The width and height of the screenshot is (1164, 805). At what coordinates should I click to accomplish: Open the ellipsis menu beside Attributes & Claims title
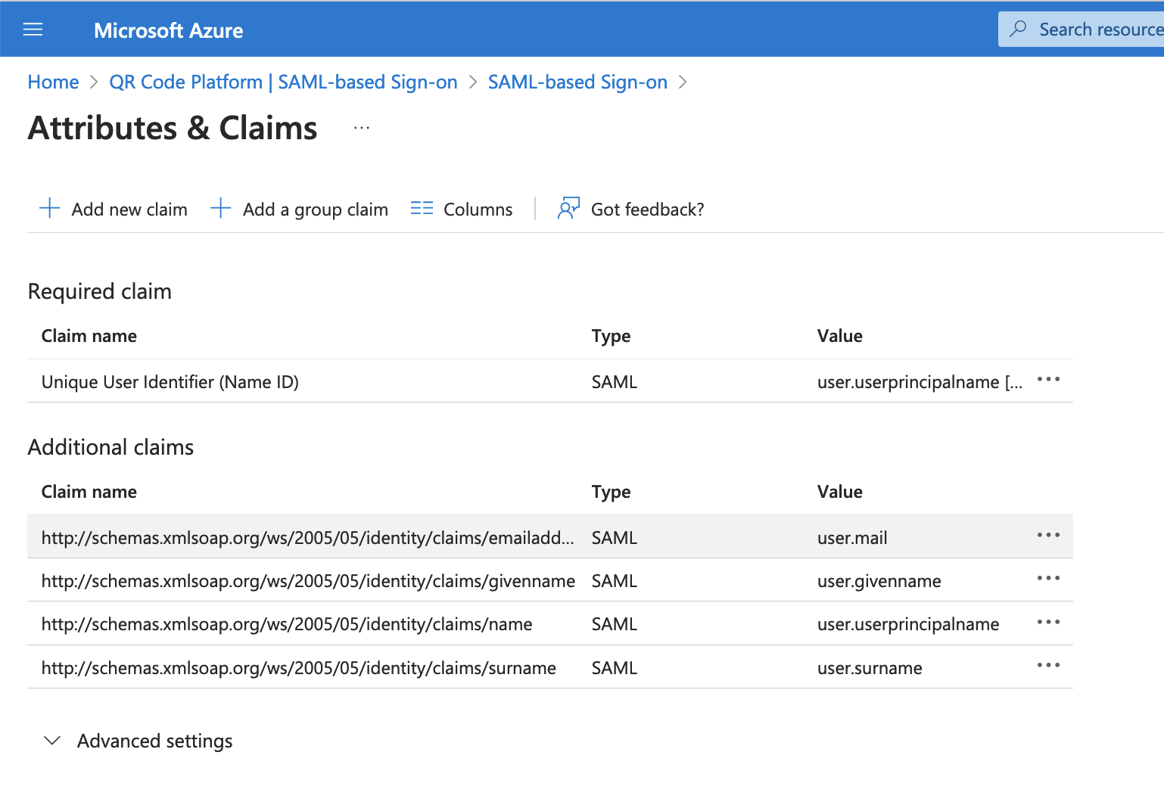[x=362, y=128]
